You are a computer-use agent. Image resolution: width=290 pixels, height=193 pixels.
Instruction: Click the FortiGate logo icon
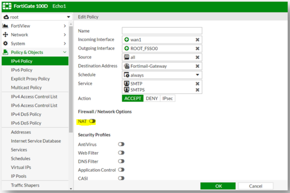point(6,6)
